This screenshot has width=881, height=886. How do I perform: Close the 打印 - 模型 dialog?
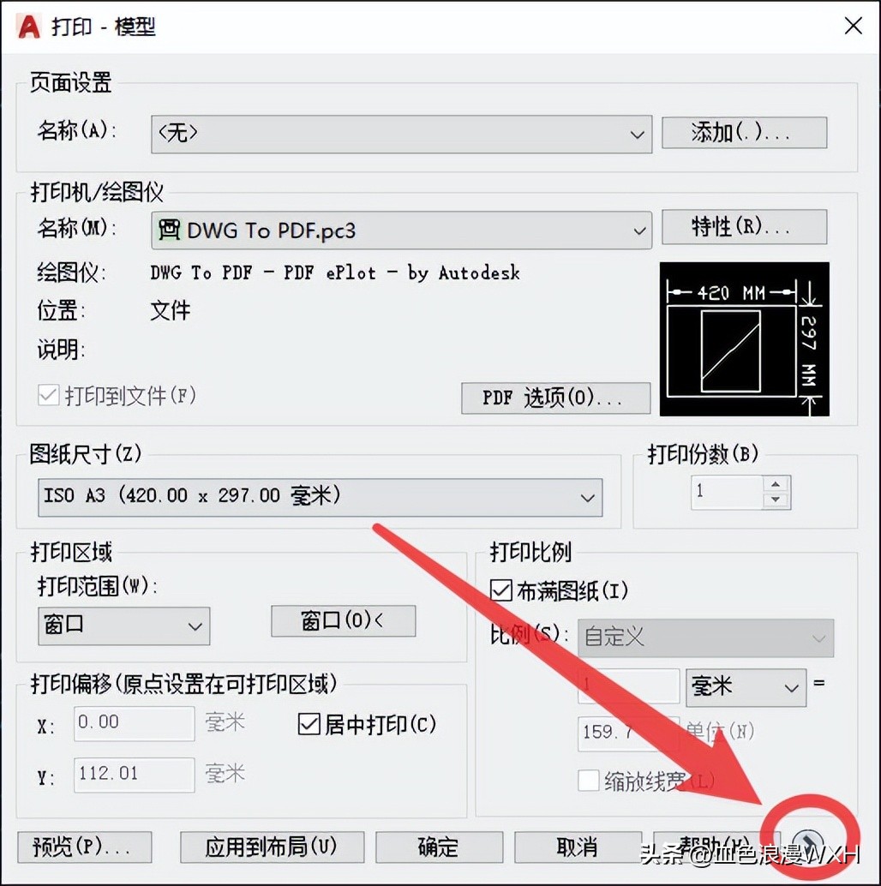click(854, 26)
